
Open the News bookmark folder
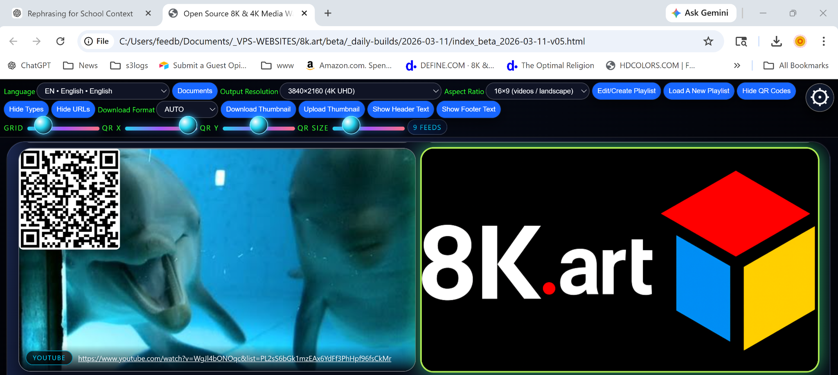[x=81, y=65]
